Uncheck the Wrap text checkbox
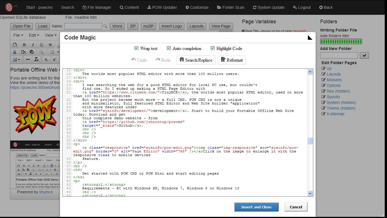Viewport: 387px width, 218px height. 136,48
